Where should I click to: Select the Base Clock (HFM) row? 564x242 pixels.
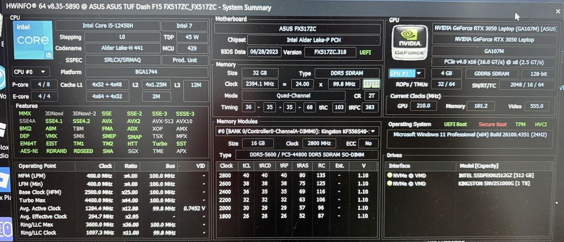pyautogui.click(x=112, y=192)
